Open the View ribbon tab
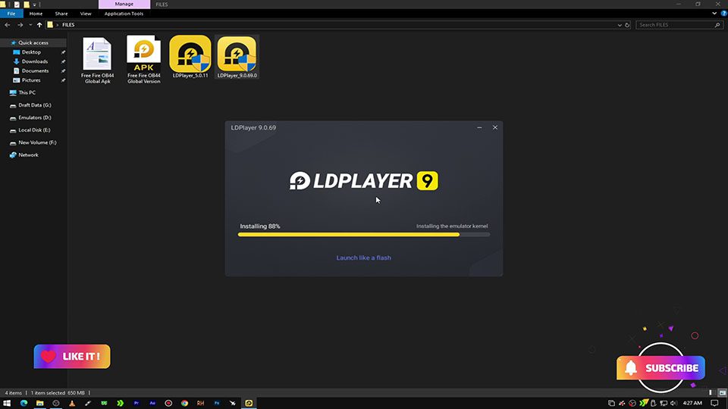728x409 pixels. [x=86, y=14]
